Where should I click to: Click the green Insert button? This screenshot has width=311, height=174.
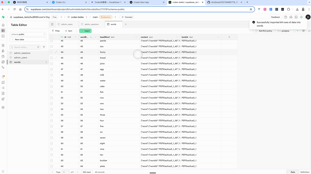85,31
